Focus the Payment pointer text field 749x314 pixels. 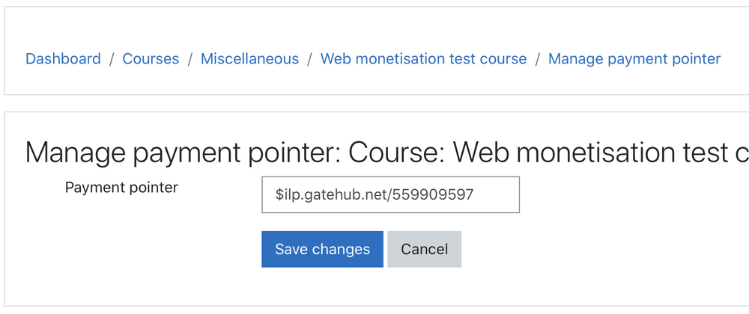pyautogui.click(x=390, y=194)
